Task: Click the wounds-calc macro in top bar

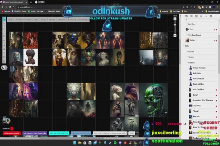Action: pyautogui.click(x=72, y=19)
